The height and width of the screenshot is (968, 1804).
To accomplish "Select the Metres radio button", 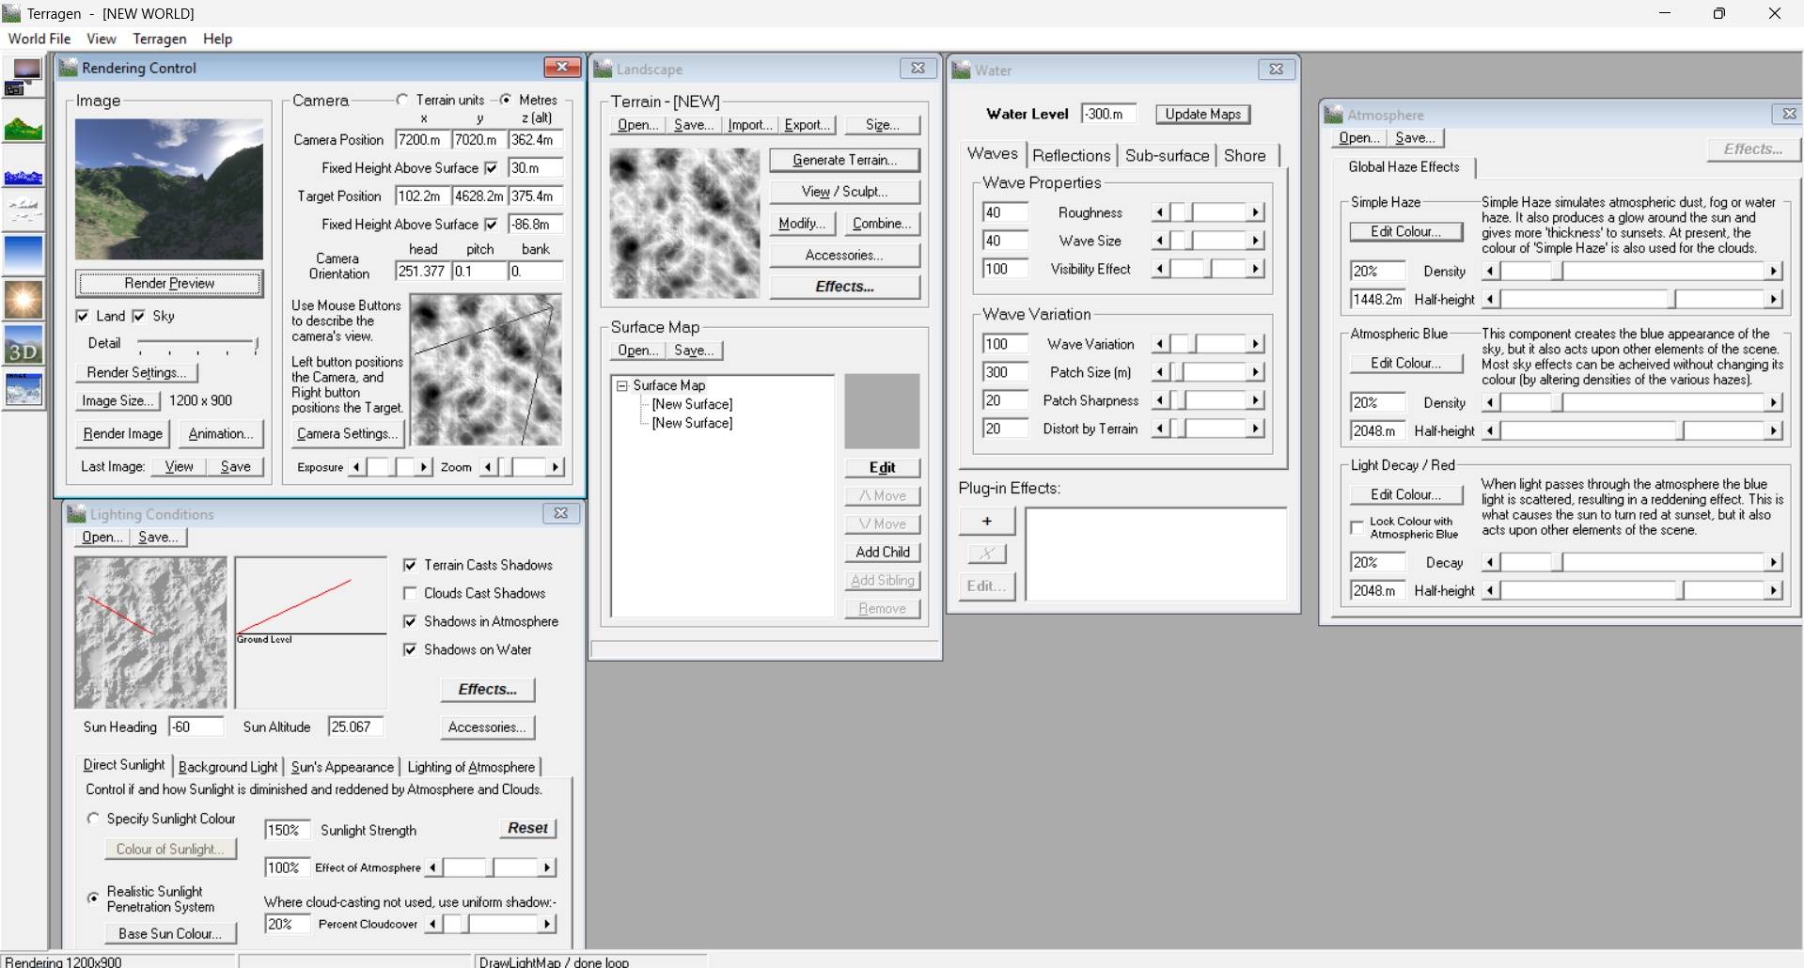I will pos(506,100).
